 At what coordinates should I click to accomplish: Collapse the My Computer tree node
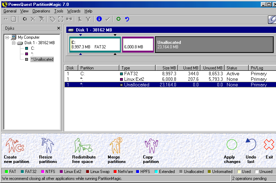[8, 37]
